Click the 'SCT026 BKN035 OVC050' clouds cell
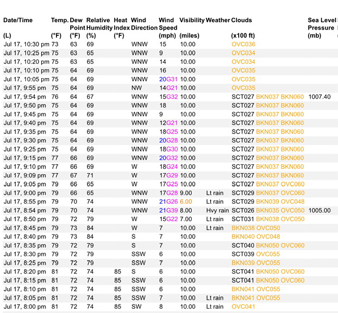Viewport: 338px width, 313px height. pos(268,211)
